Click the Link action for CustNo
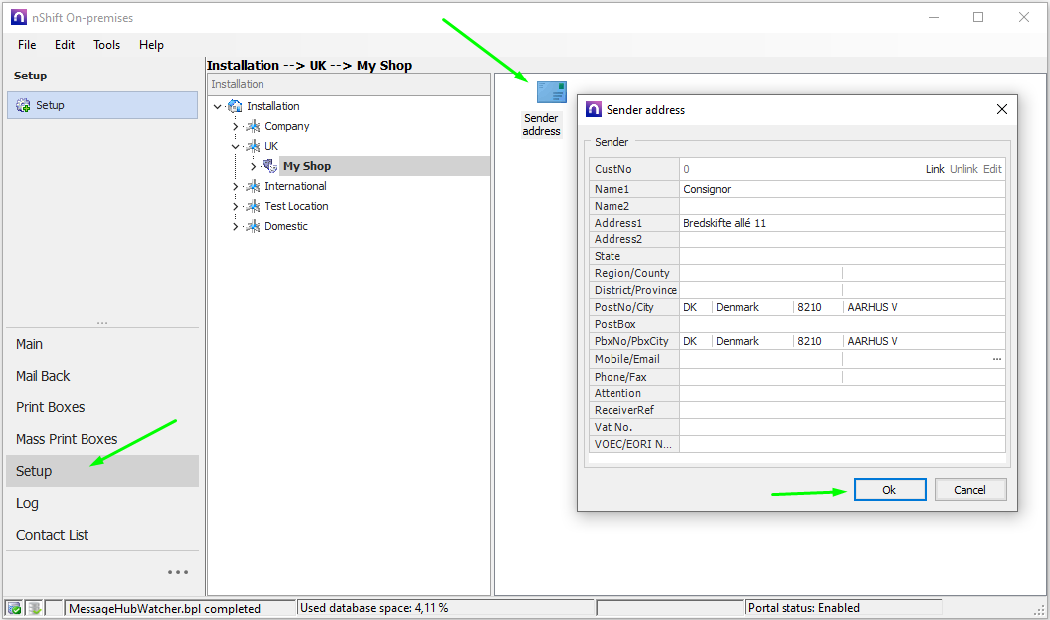Image resolution: width=1050 pixels, height=620 pixels. [935, 169]
